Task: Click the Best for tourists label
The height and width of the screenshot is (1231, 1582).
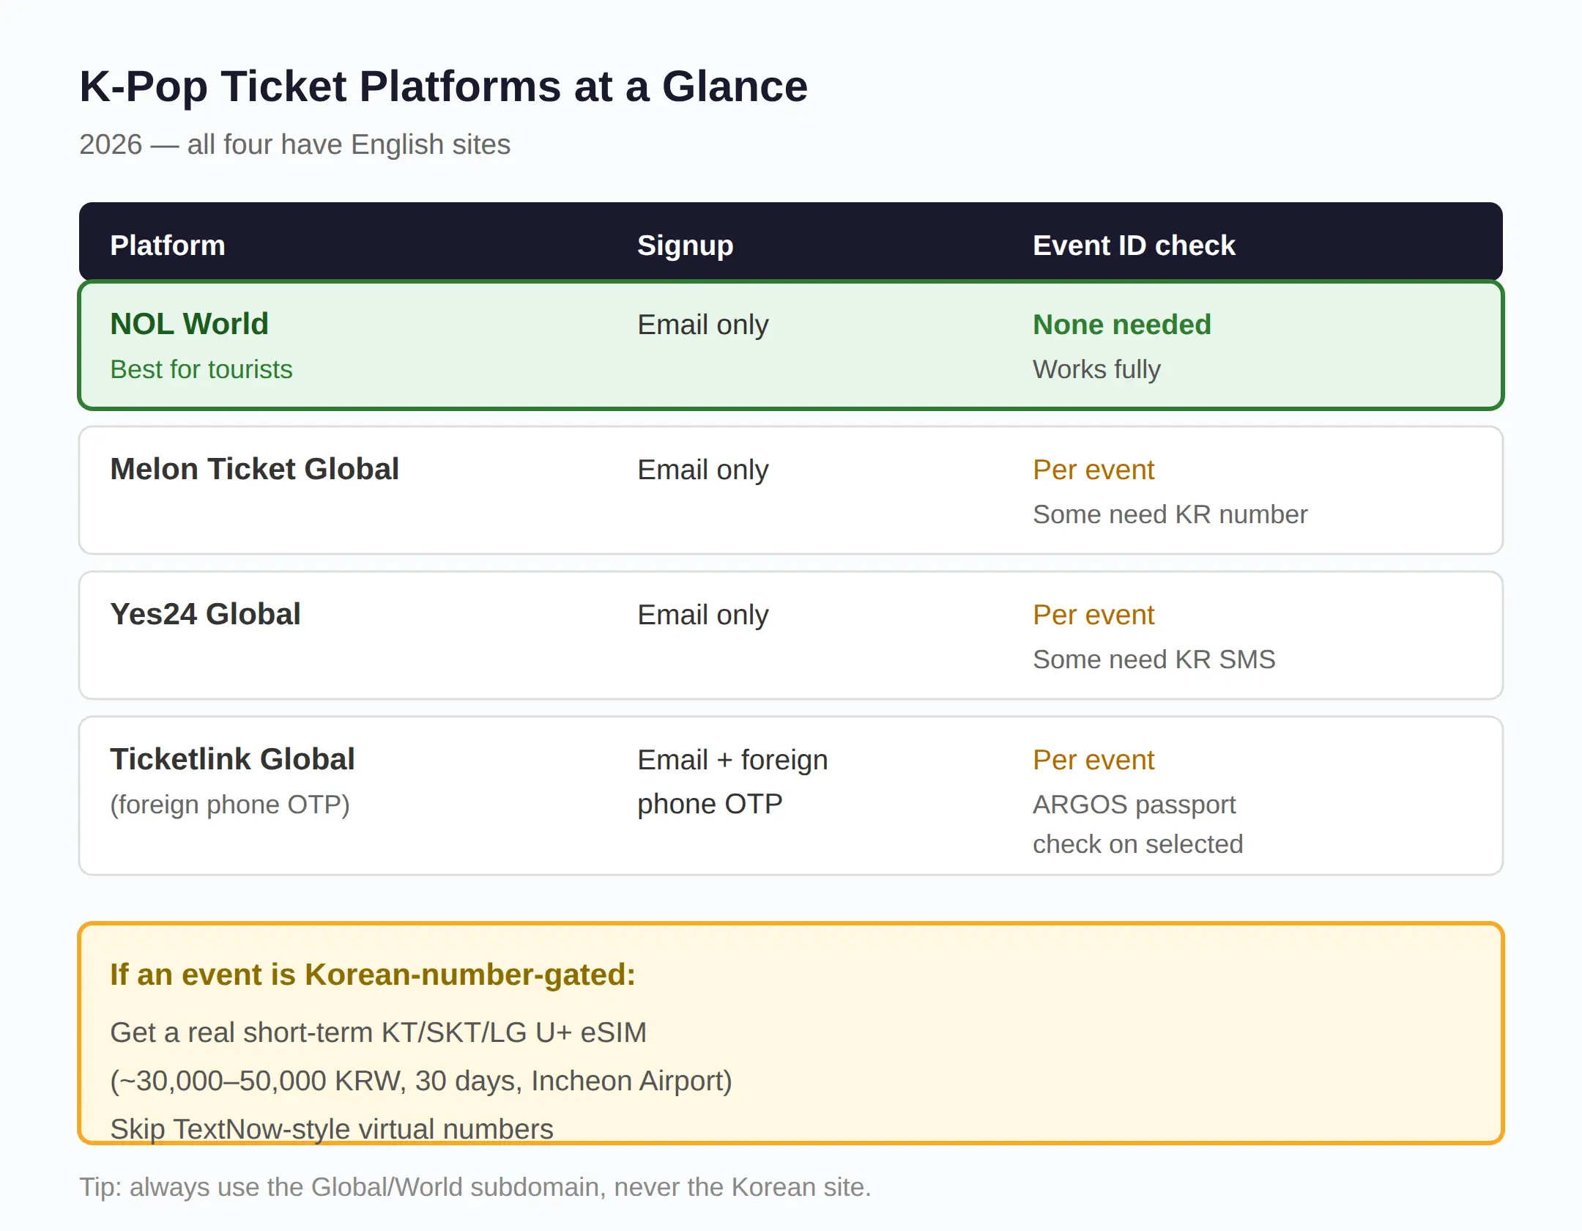Action: pyautogui.click(x=201, y=369)
